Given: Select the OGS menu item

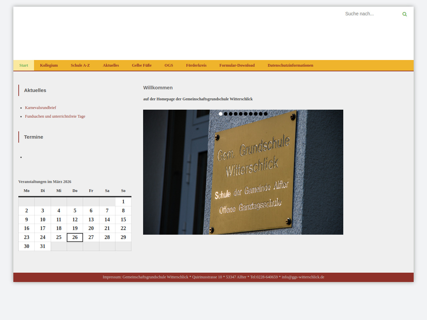Looking at the screenshot, I should pos(169,65).
